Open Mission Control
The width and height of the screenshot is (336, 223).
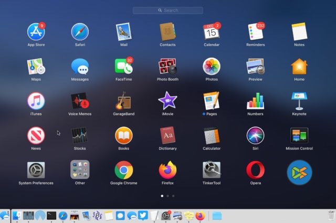(x=299, y=136)
